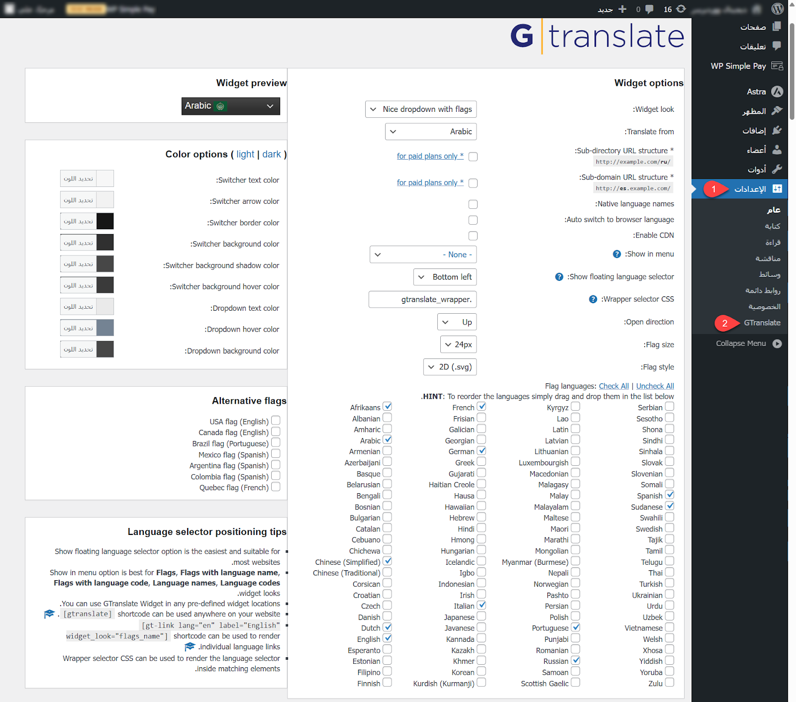Viewport: 796px width, 702px height.
Task: Open the Comments sidebar icon (تعليقات)
Action: pyautogui.click(x=777, y=46)
